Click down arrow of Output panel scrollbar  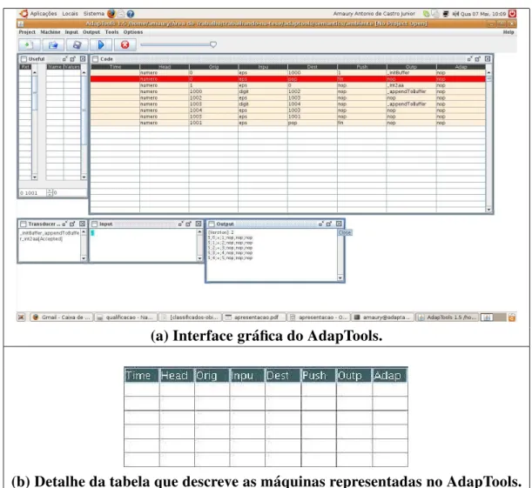340,278
